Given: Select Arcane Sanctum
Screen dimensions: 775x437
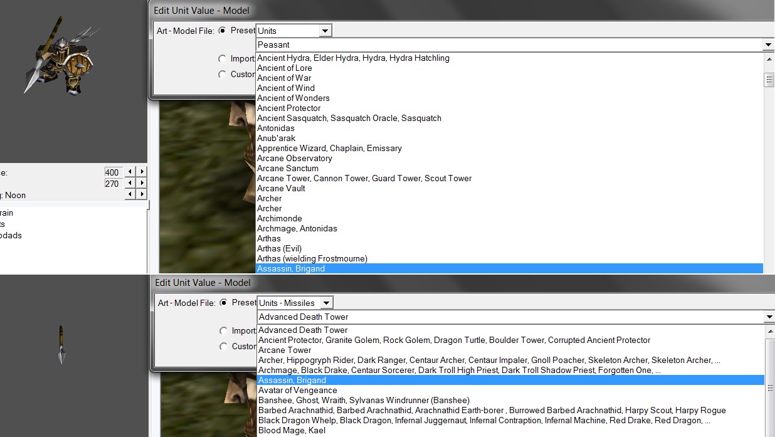Looking at the screenshot, I should [x=509, y=168].
